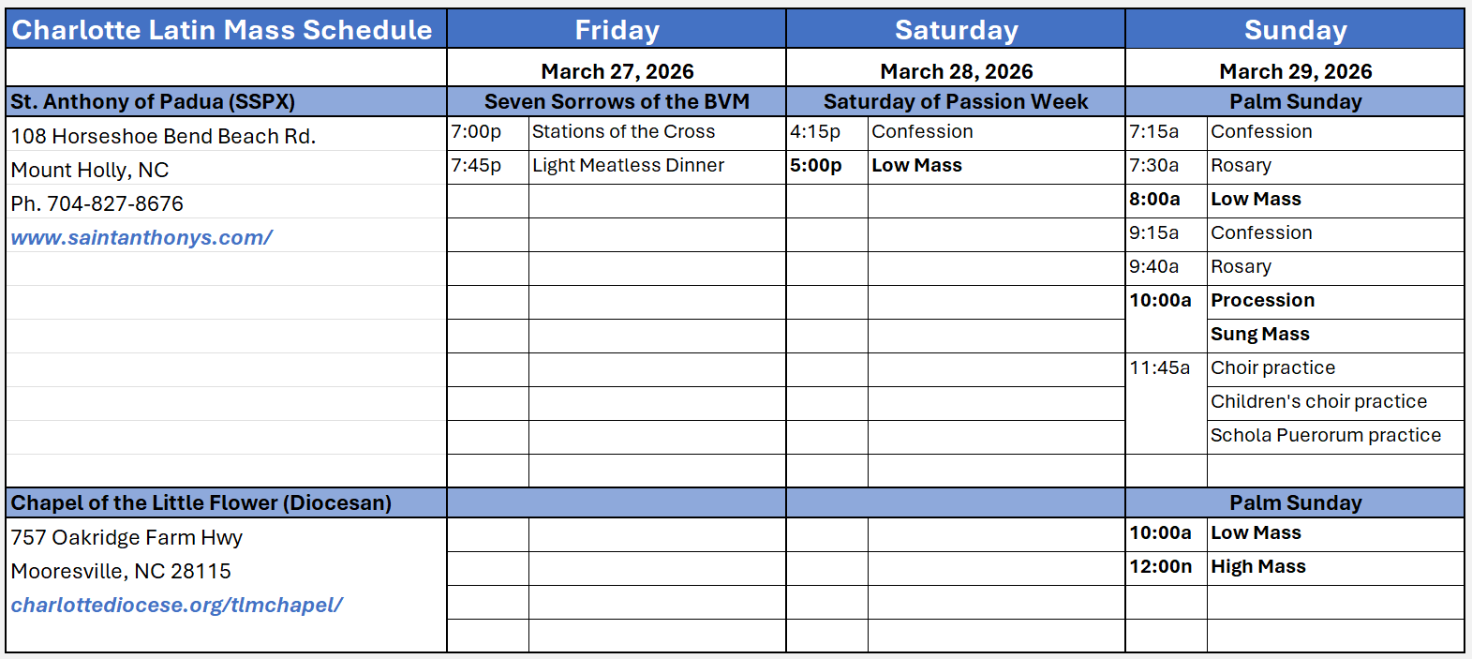Viewport: 1472px width, 659px height.
Task: Select Chapel of the Little Flower heading
Action: click(201, 502)
